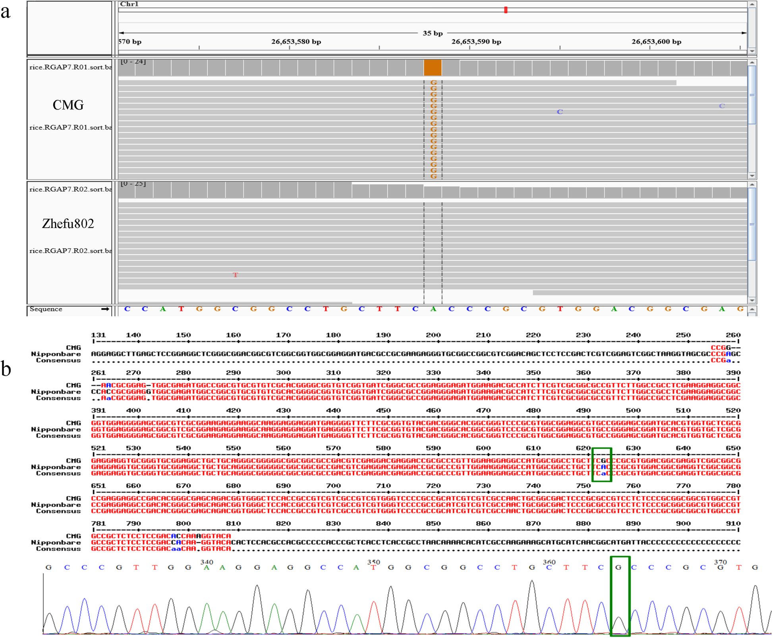Viewport: 773px width, 638px height.
Task: Click the Zhefu802 sample label
Action: point(68,224)
